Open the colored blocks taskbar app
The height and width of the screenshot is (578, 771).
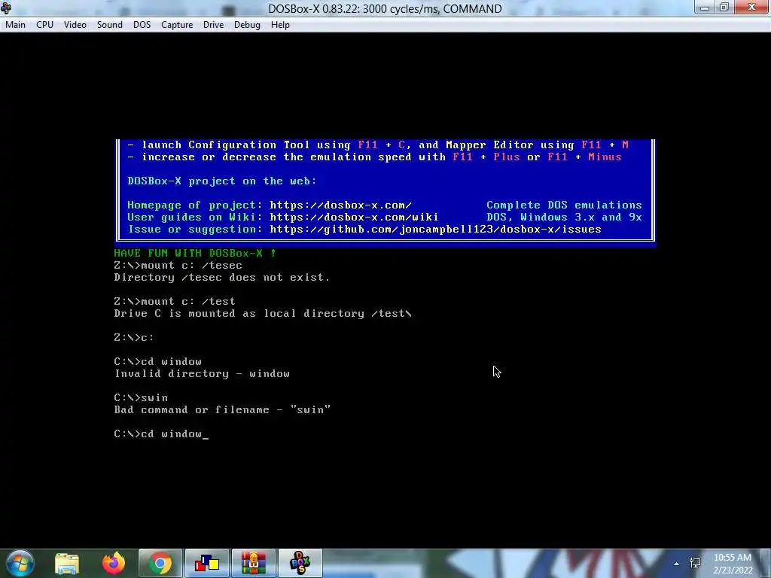(207, 563)
